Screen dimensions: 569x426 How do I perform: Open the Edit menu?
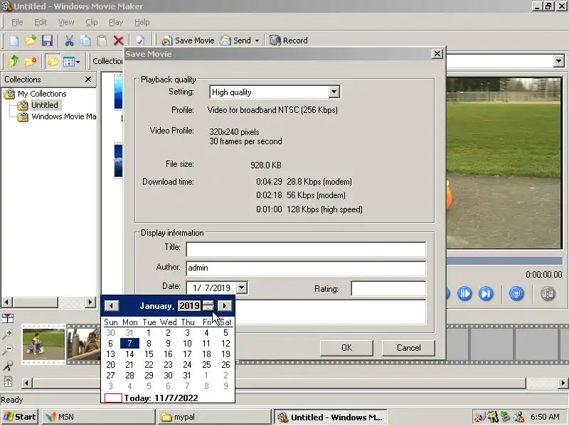[x=41, y=22]
